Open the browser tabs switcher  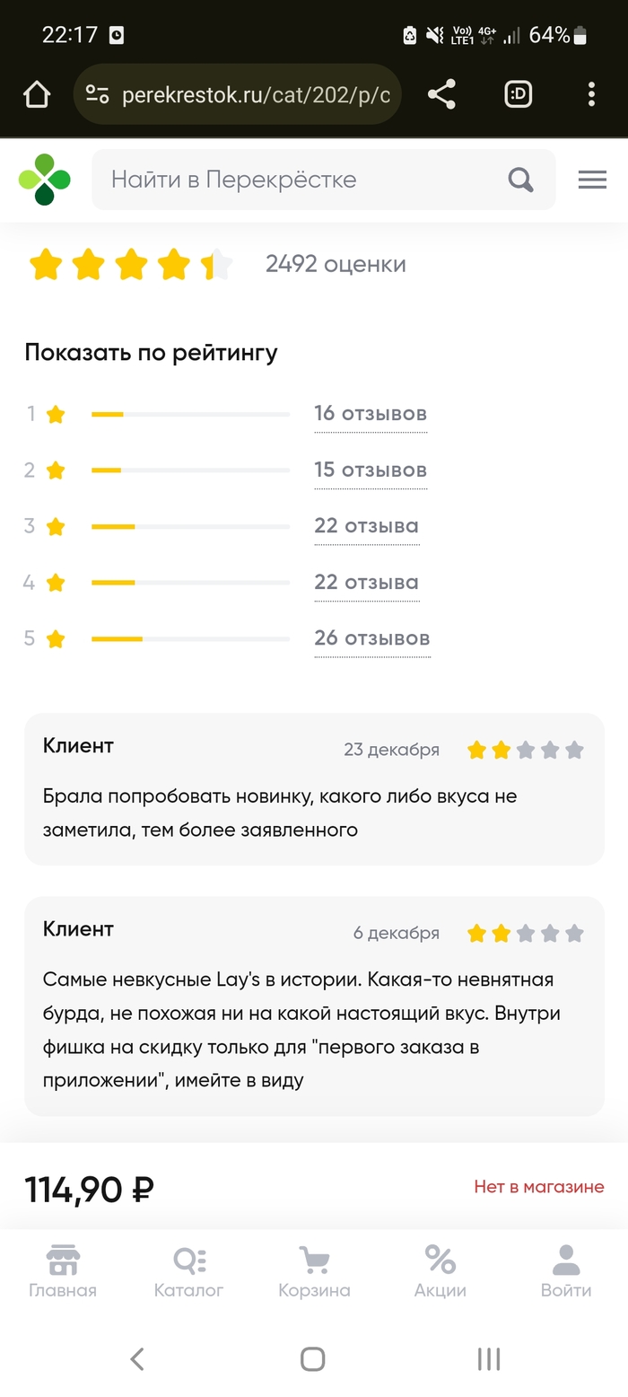tap(519, 94)
